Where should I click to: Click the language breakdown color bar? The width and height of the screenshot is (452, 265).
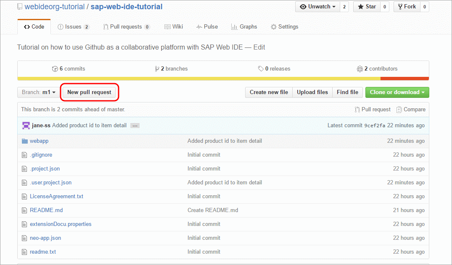[223, 79]
